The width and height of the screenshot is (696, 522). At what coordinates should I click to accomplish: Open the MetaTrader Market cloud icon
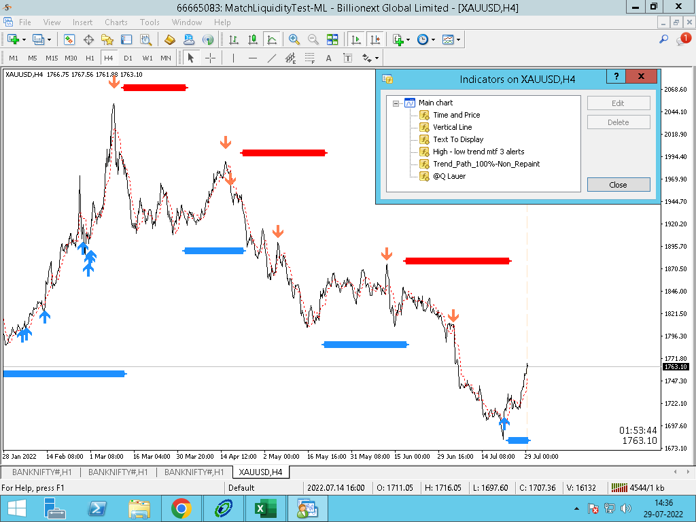coord(189,39)
